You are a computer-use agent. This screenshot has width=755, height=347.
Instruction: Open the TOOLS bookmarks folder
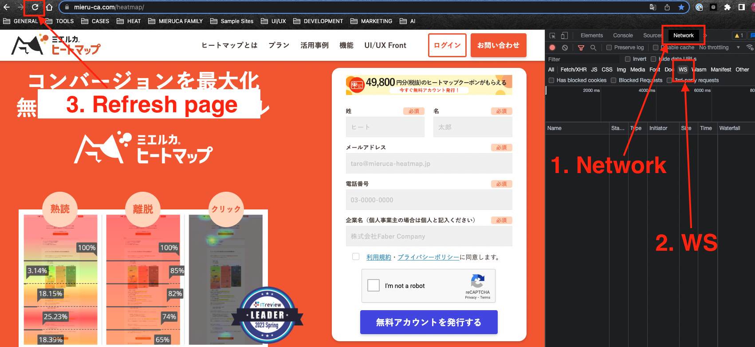point(59,21)
